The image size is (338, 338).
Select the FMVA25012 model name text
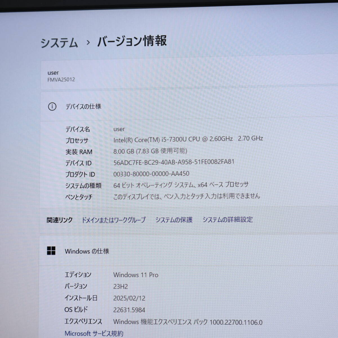click(x=61, y=80)
